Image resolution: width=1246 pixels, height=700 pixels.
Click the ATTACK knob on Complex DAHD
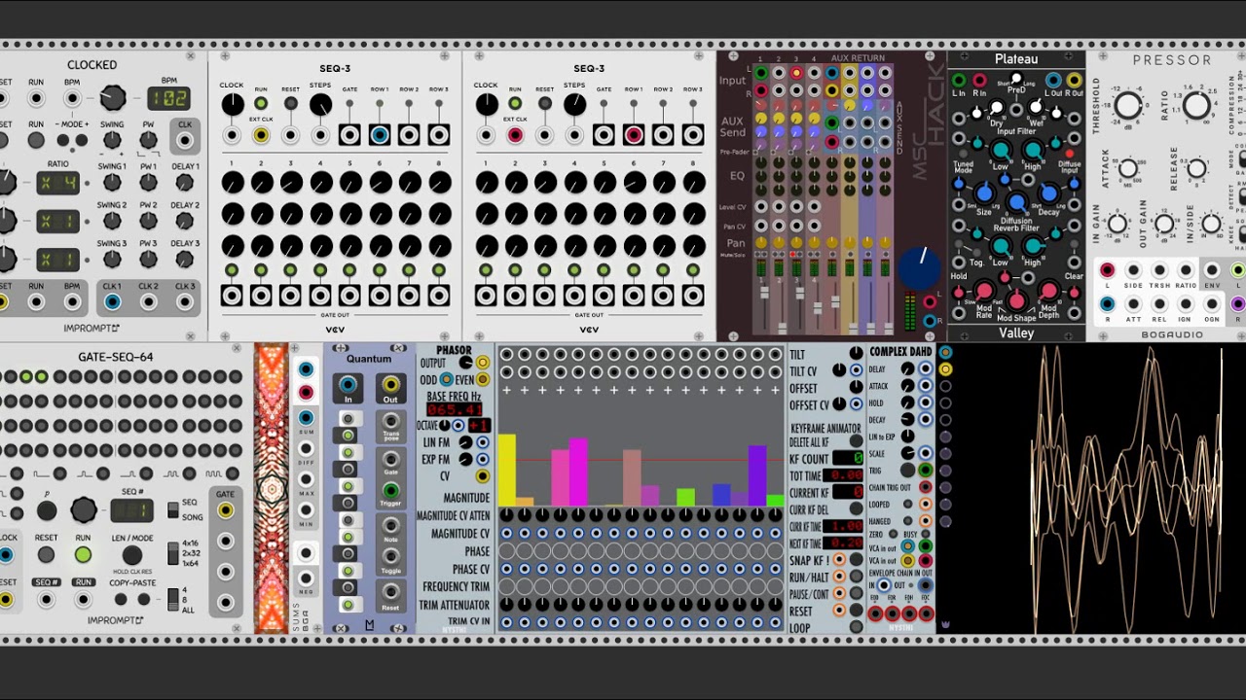907,386
